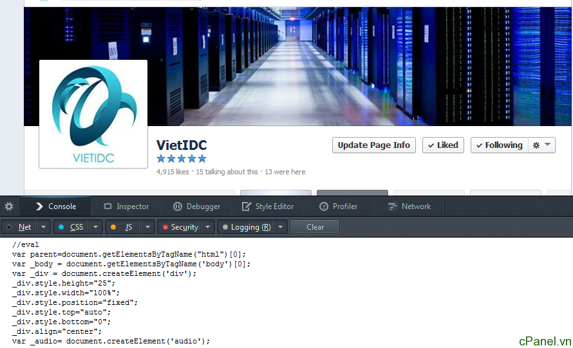Screen dimensions: 573x348
Task: Toggle the JS filter button
Action: (123, 227)
